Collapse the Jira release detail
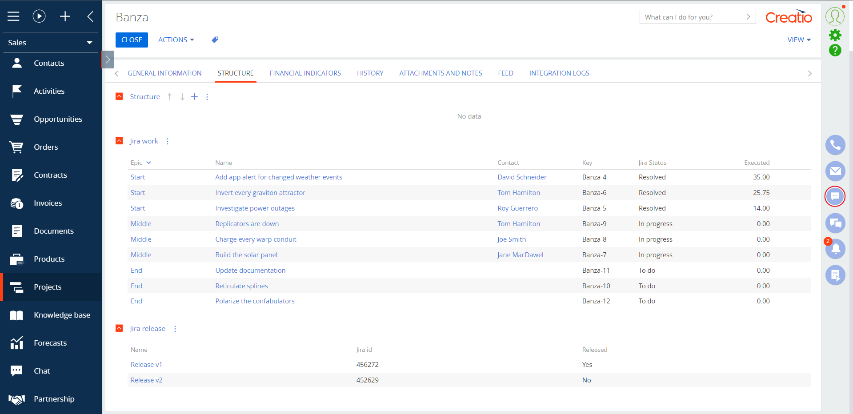 click(119, 328)
